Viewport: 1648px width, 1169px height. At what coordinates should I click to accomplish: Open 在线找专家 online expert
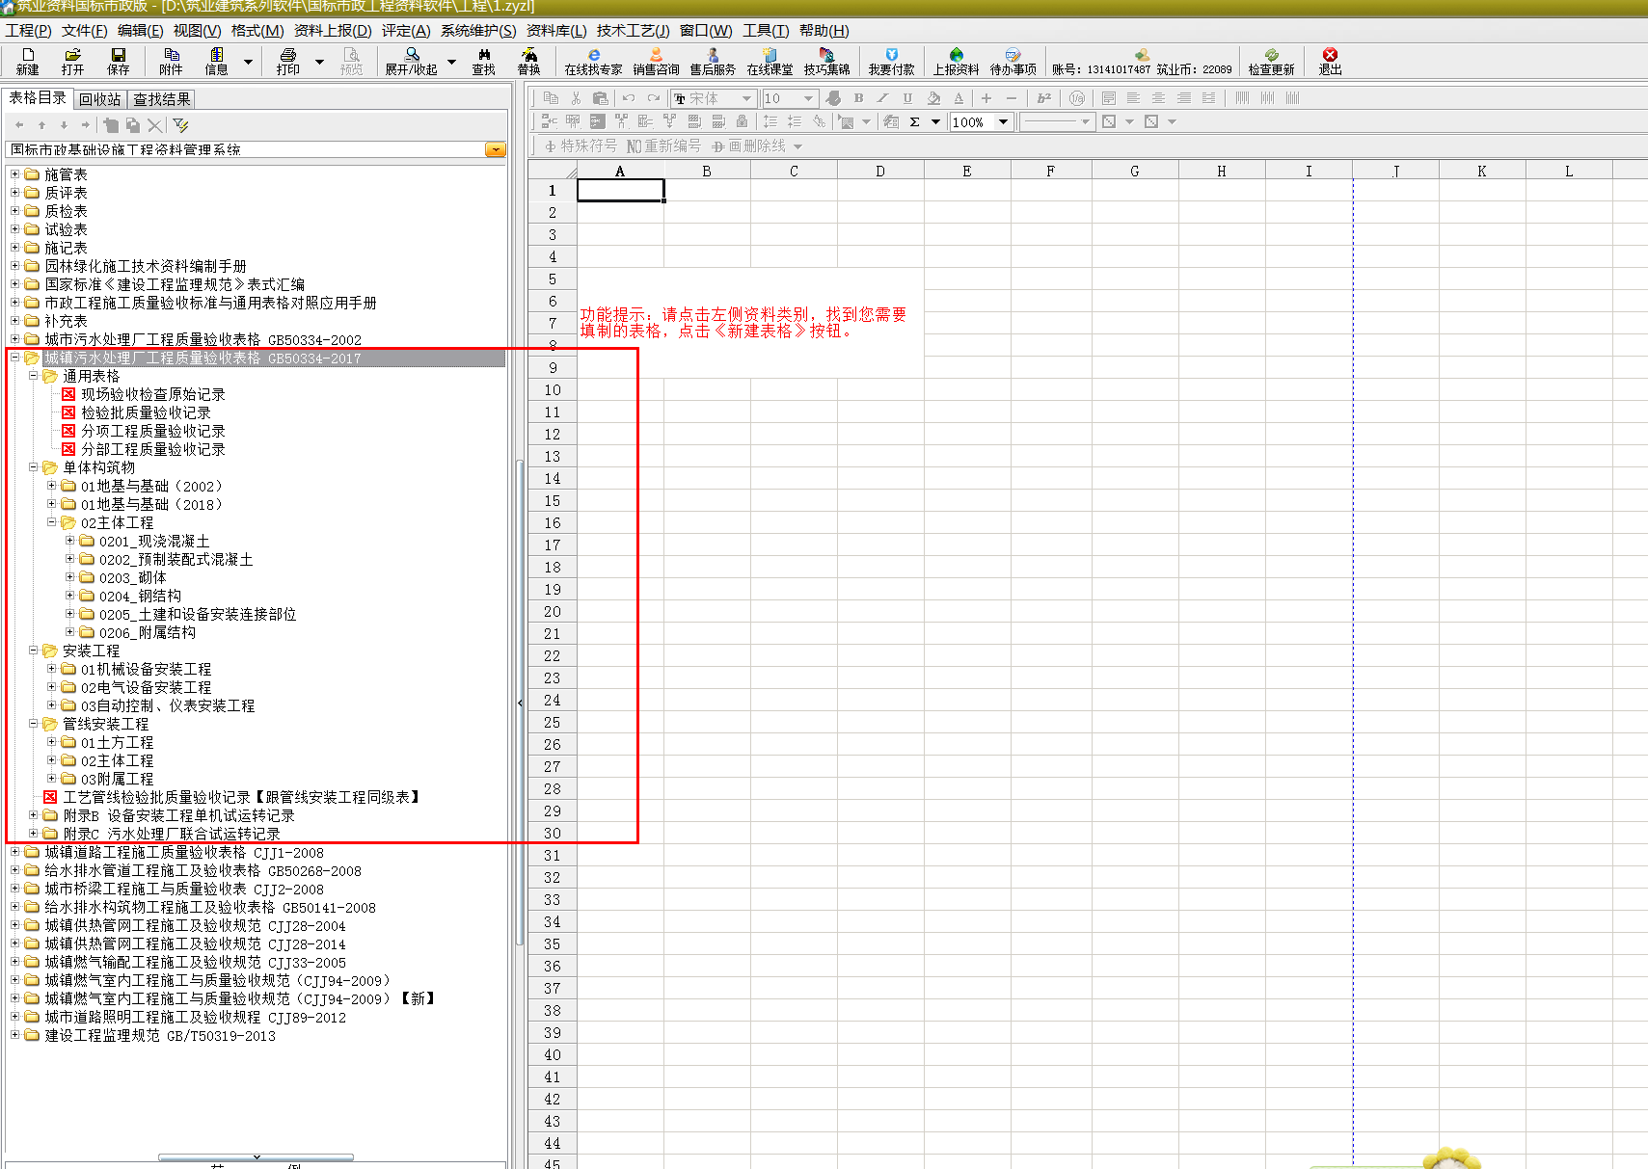click(593, 61)
